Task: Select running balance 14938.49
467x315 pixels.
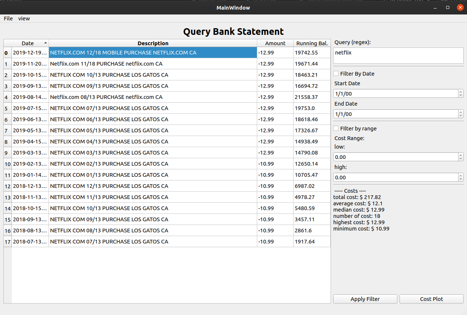Action: click(x=312, y=142)
